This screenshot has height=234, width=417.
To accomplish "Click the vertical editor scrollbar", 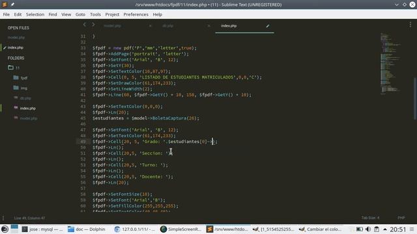I will (415, 98).
